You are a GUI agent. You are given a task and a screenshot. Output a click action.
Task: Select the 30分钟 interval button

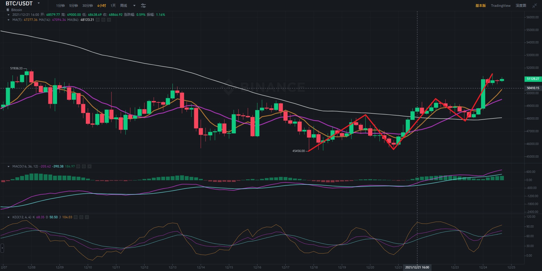[88, 6]
